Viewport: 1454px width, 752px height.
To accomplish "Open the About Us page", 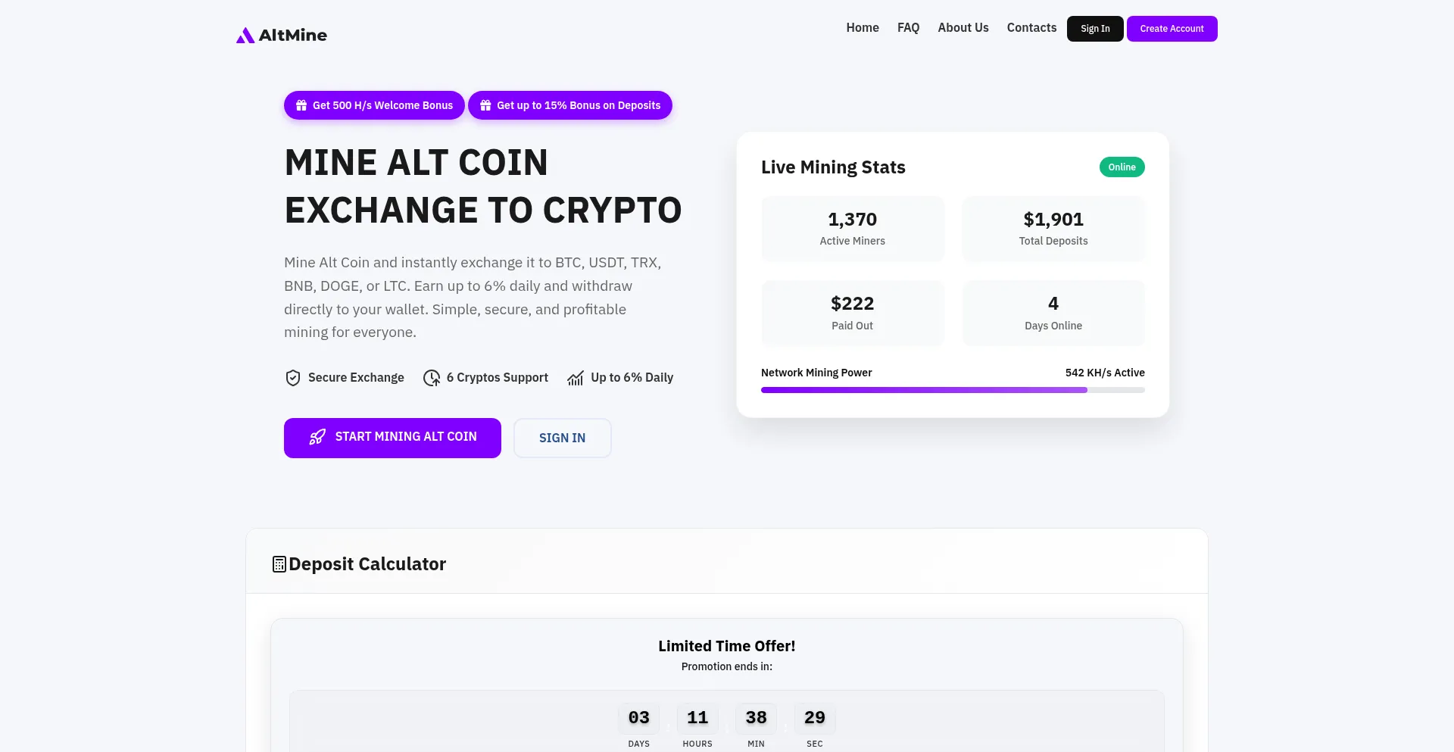I will pyautogui.click(x=963, y=28).
